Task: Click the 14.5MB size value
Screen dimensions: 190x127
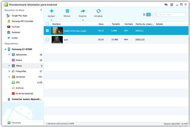Action: [x=115, y=40]
